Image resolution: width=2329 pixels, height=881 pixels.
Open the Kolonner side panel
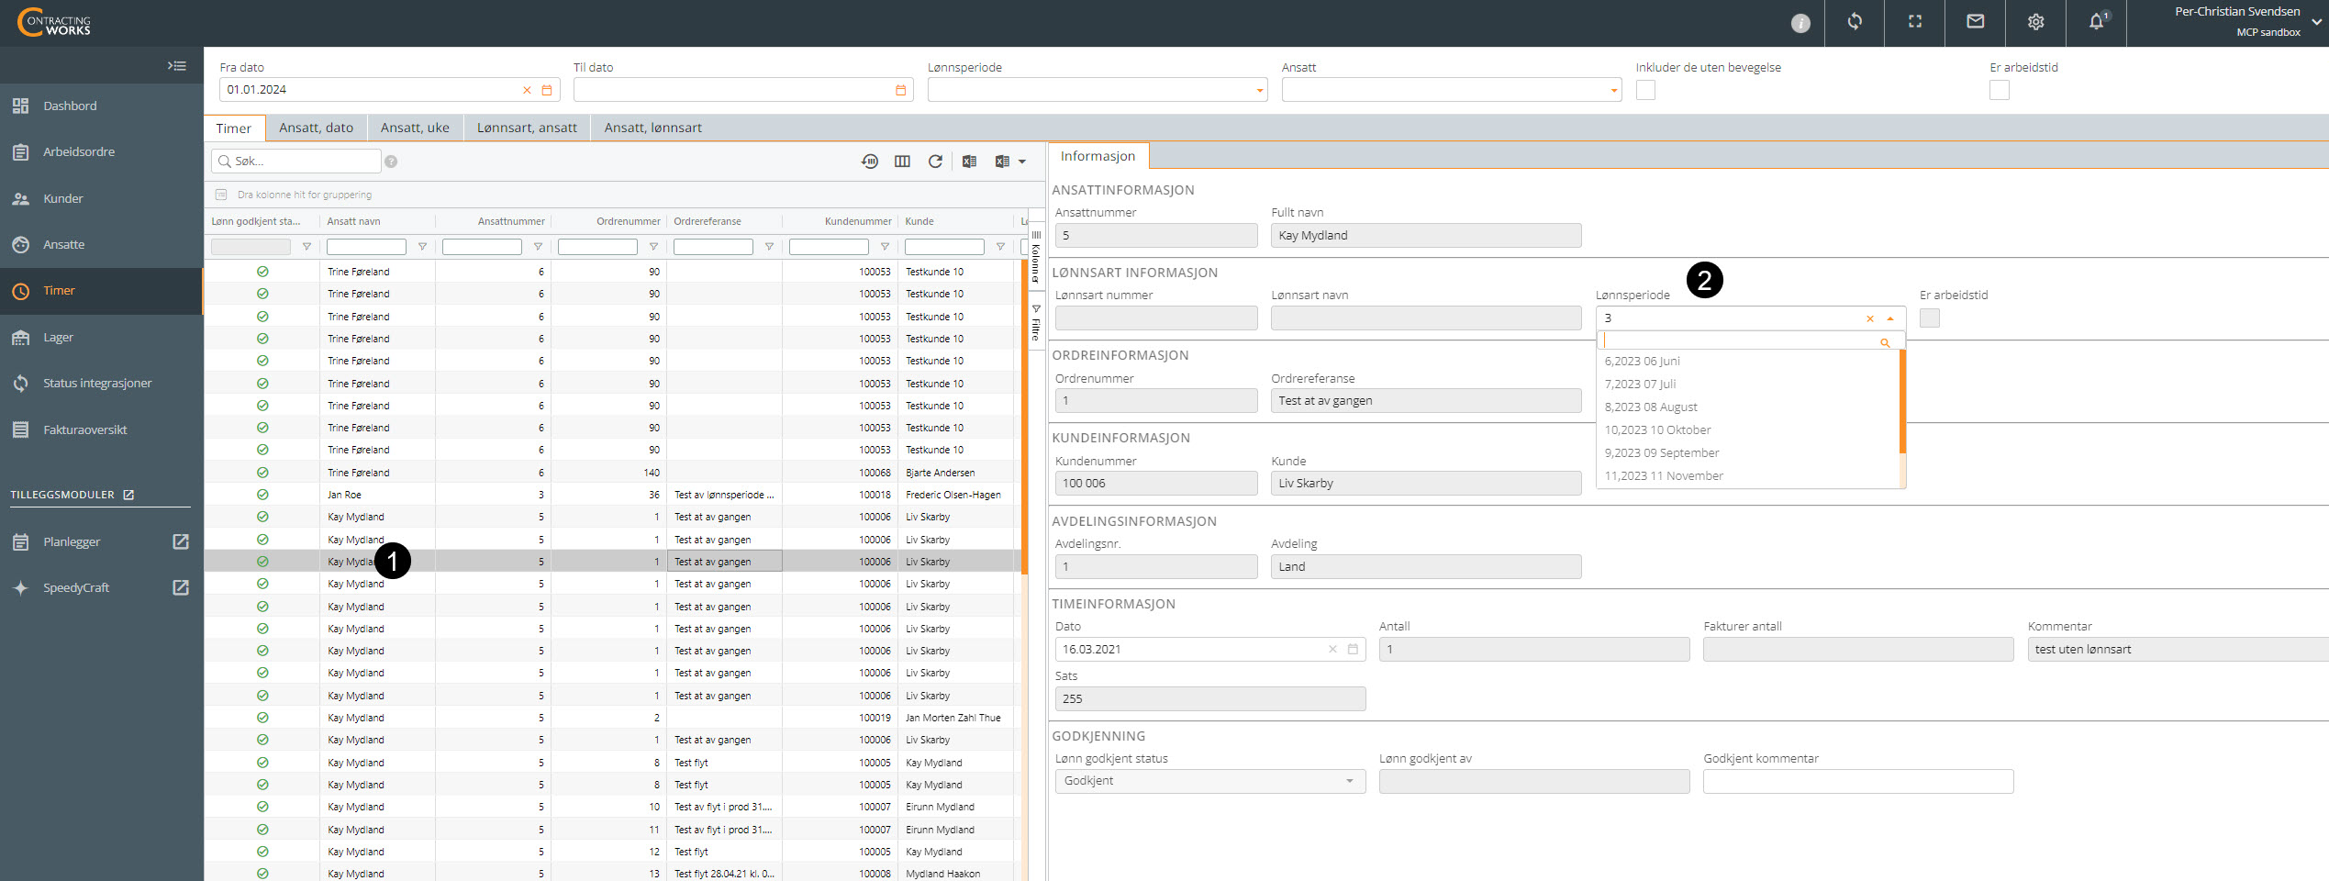(x=1036, y=259)
